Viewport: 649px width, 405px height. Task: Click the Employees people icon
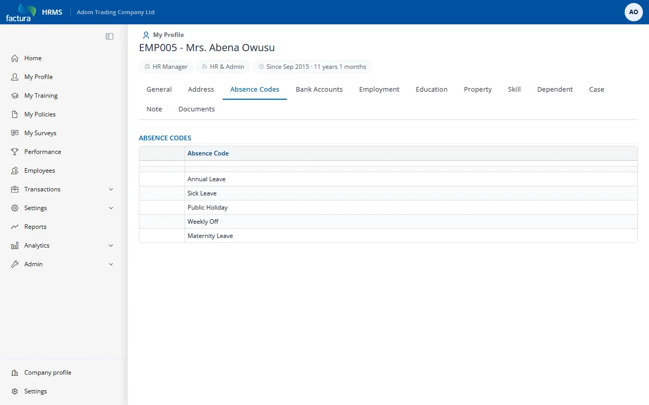coord(15,171)
